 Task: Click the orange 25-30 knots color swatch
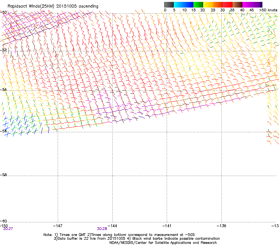pos(218,5)
